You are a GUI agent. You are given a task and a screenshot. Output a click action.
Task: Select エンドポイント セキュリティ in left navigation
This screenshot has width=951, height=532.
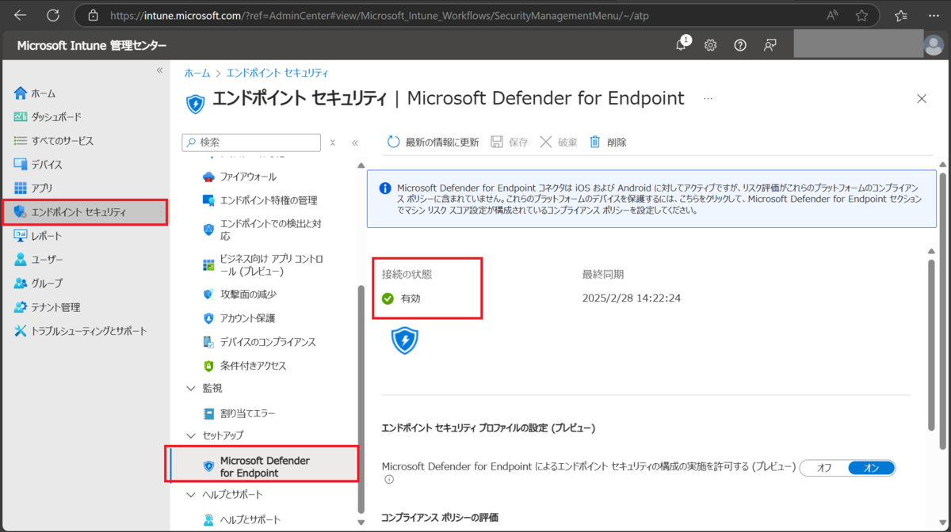tap(85, 212)
